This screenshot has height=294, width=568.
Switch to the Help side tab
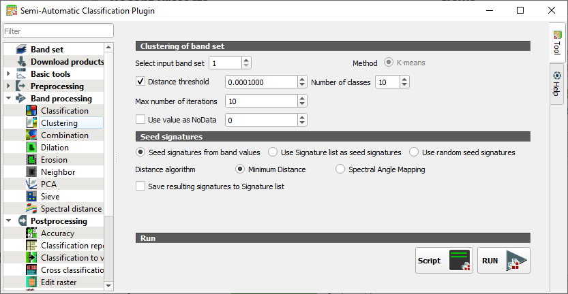coord(557,84)
